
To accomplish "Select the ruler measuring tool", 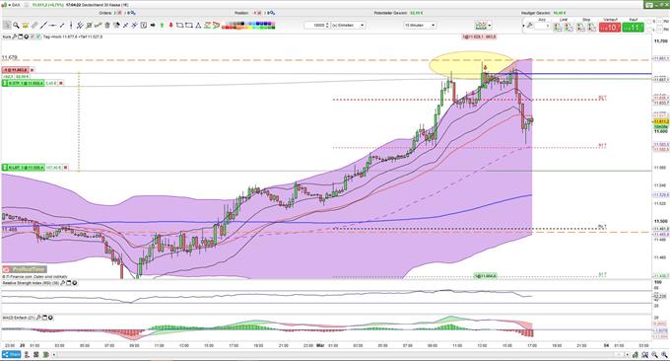I will pyautogui.click(x=34, y=26).
